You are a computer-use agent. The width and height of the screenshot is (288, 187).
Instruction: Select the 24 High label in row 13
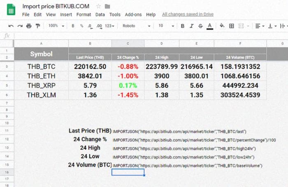pyautogui.click(x=90, y=148)
